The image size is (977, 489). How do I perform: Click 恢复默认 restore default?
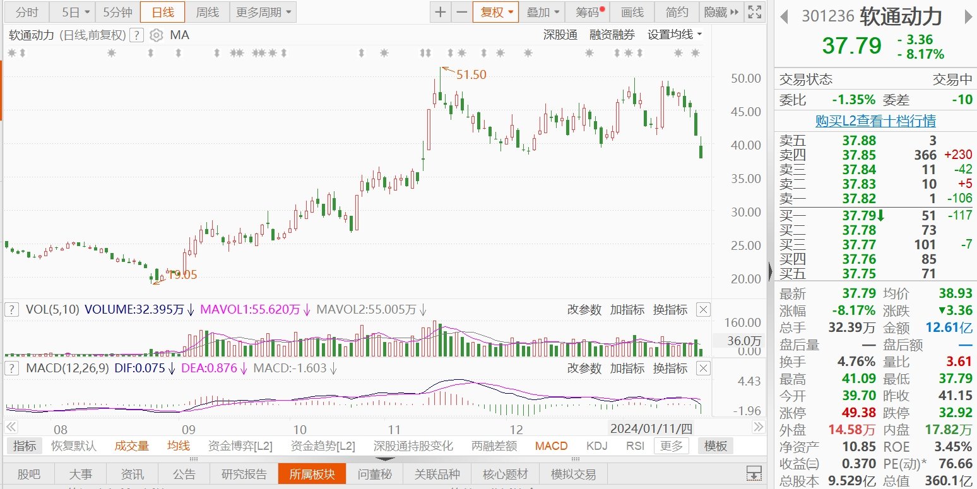point(74,446)
